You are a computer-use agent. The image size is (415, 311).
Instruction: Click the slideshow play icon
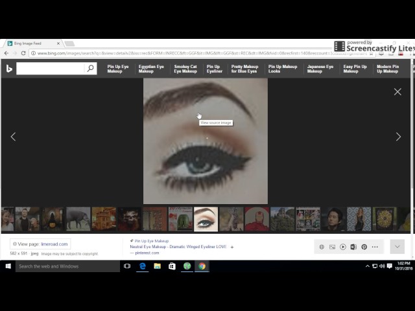pos(343,247)
